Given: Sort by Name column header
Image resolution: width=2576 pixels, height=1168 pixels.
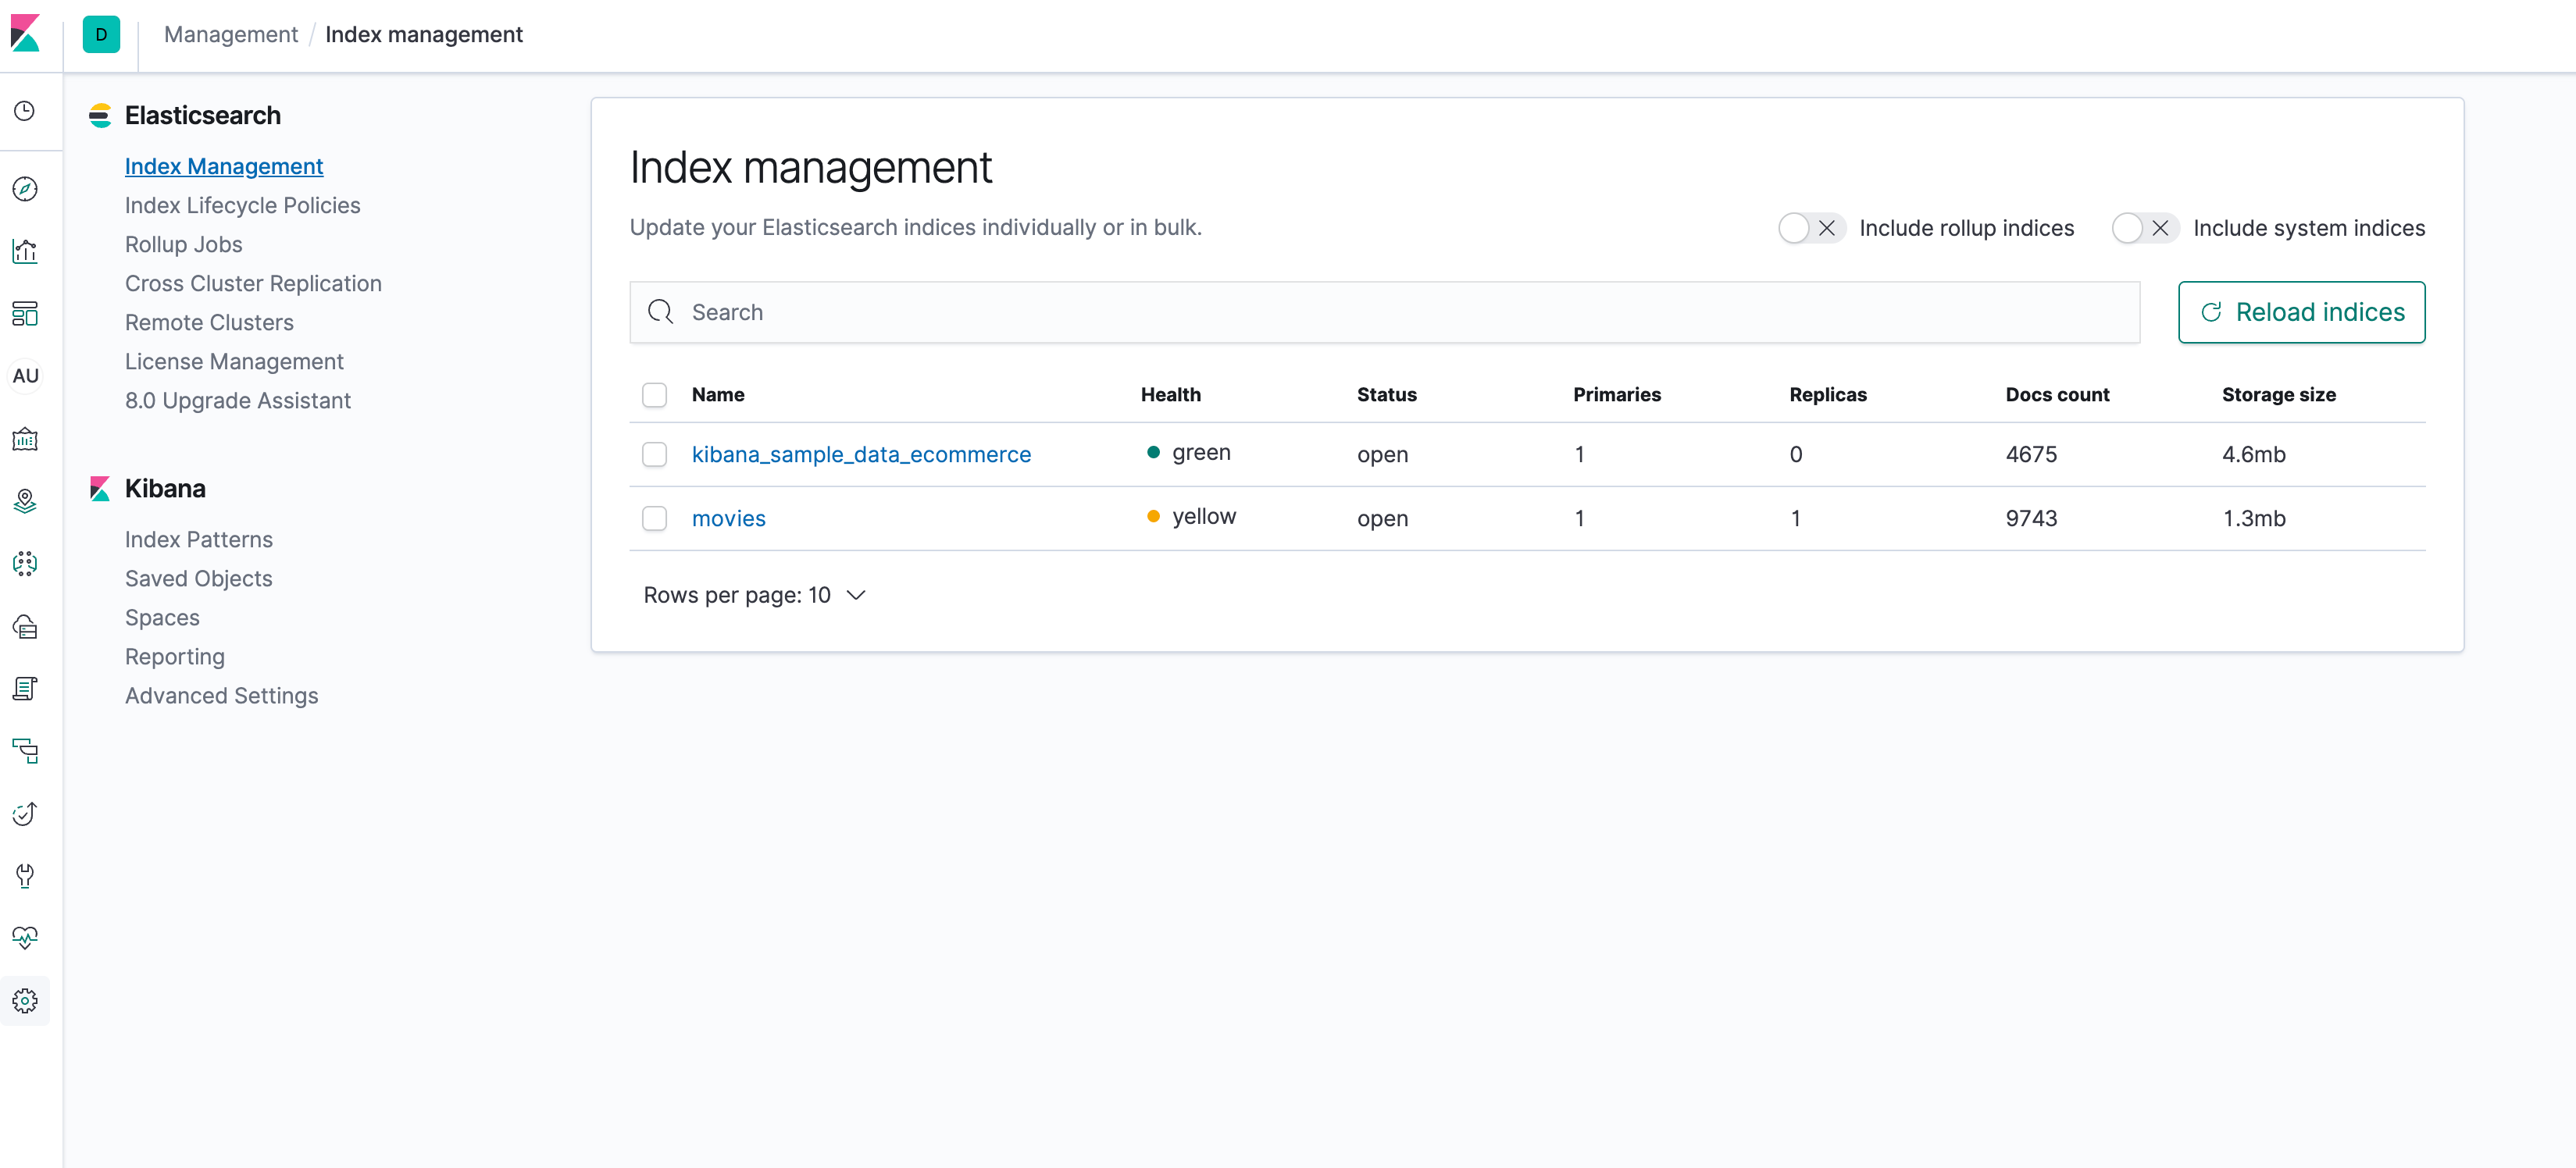Looking at the screenshot, I should click(718, 394).
